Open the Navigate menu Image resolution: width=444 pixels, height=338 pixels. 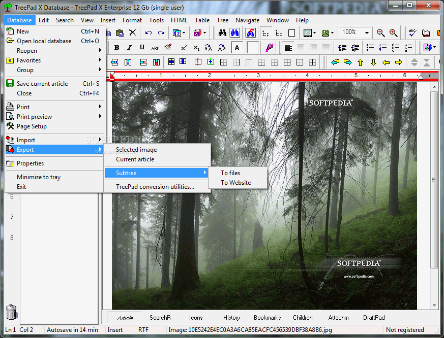click(x=247, y=20)
